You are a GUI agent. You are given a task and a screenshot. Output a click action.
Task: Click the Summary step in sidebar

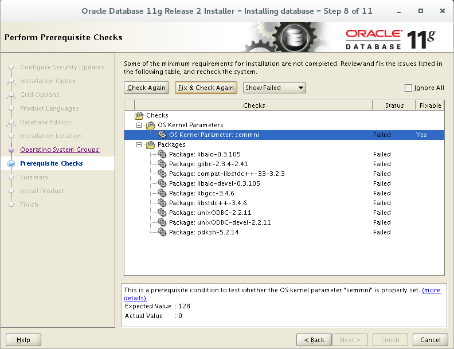click(34, 177)
